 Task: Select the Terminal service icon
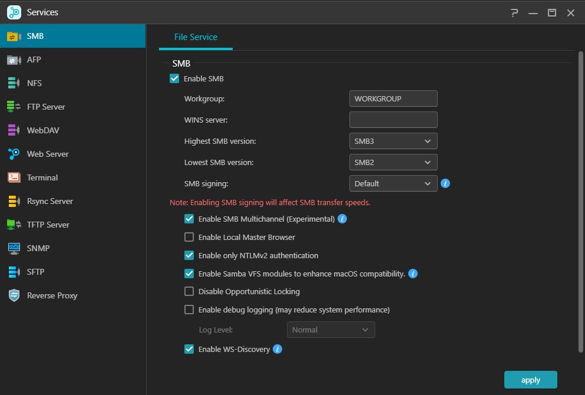(x=14, y=177)
